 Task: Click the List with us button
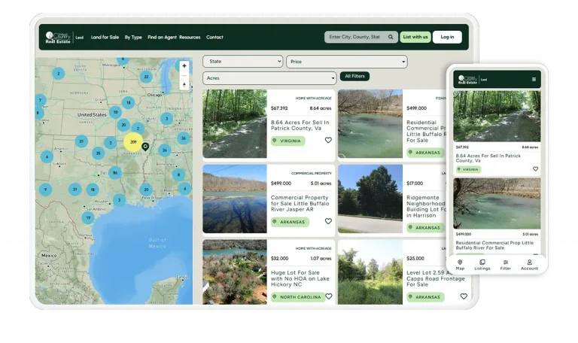click(x=415, y=37)
